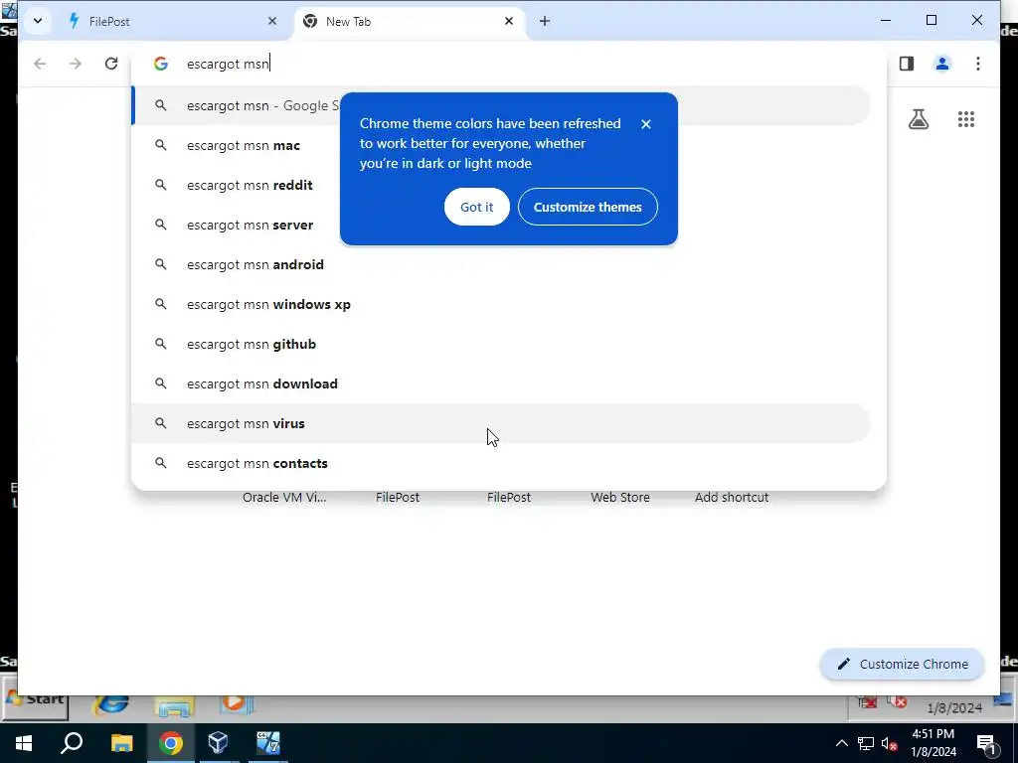Image resolution: width=1018 pixels, height=763 pixels.
Task: Open the 'Oracle VM Vi...' shortcut
Action: (x=284, y=497)
